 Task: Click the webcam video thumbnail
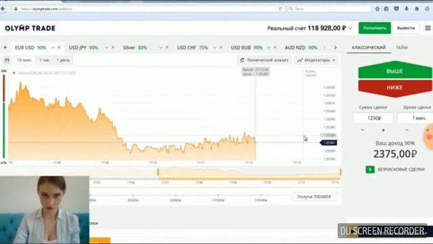point(45,209)
